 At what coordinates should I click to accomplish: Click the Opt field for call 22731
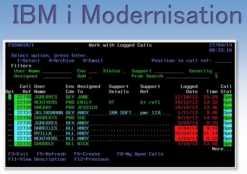pyautogui.click(x=10, y=144)
